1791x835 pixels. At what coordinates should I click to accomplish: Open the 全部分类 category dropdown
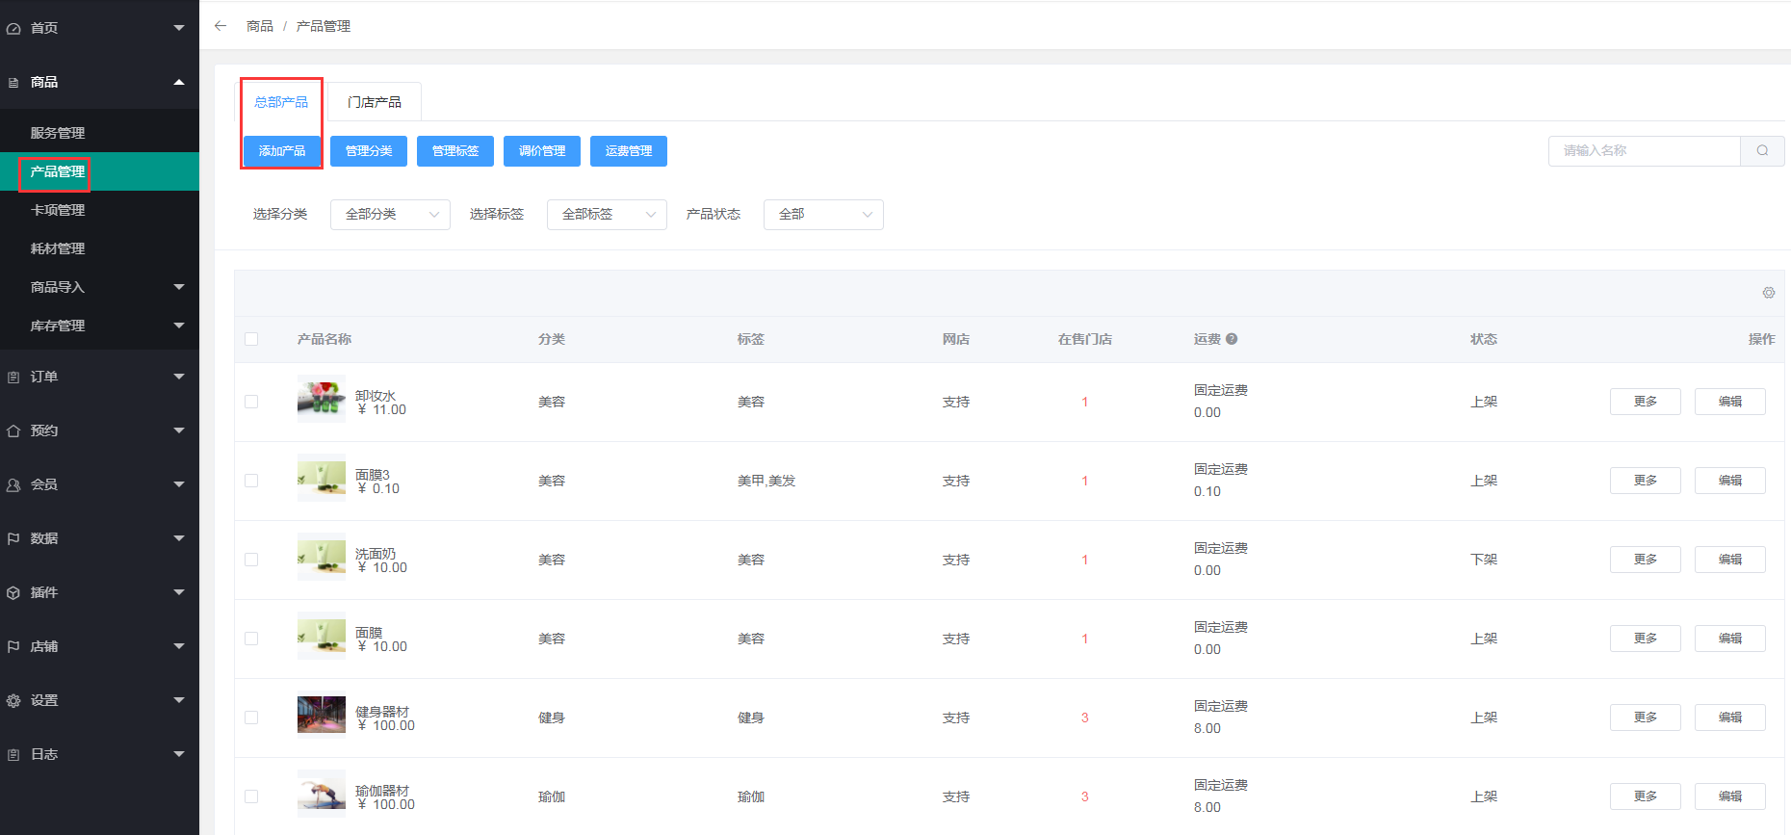tap(390, 214)
